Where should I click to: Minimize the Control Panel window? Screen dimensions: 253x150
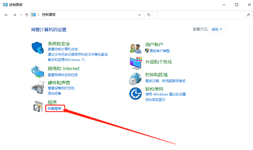coord(224,5)
